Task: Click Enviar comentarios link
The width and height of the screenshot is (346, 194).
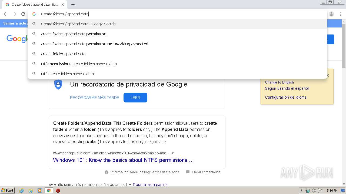Action: coord(206,172)
